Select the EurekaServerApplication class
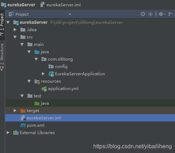This screenshot has width=175, height=153. [x=80, y=74]
